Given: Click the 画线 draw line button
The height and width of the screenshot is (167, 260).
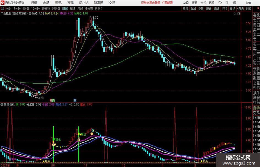Looking at the screenshot, I should point(217,9).
